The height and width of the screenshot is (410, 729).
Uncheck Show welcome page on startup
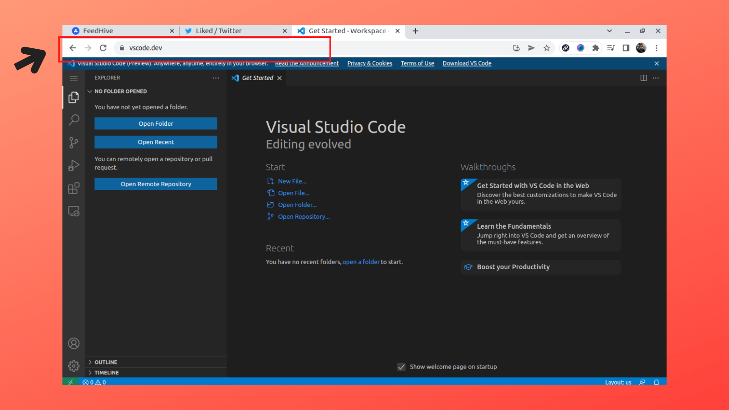pos(401,367)
